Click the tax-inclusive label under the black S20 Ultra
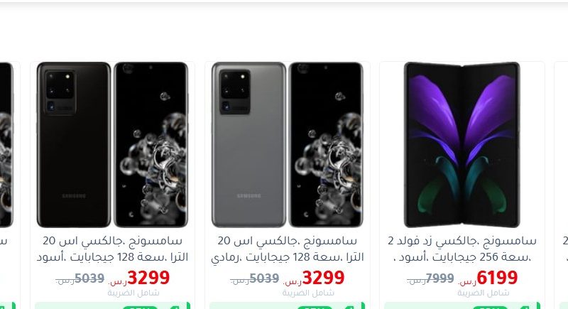Screen dimensions: 568x309 click(133, 293)
